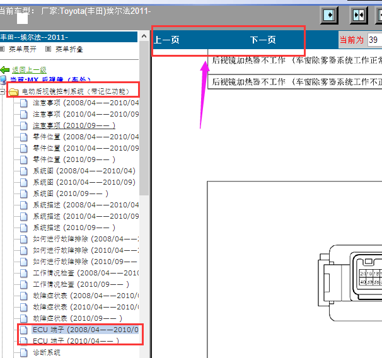The height and width of the screenshot is (358, 382).
Task: Open 零件位置 (2010/04——2010/09 item
Action: click(86, 148)
